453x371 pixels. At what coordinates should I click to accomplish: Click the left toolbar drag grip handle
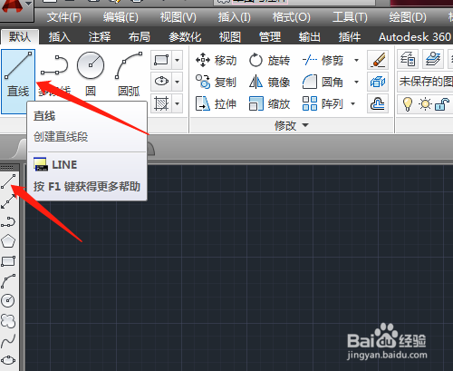(7, 167)
